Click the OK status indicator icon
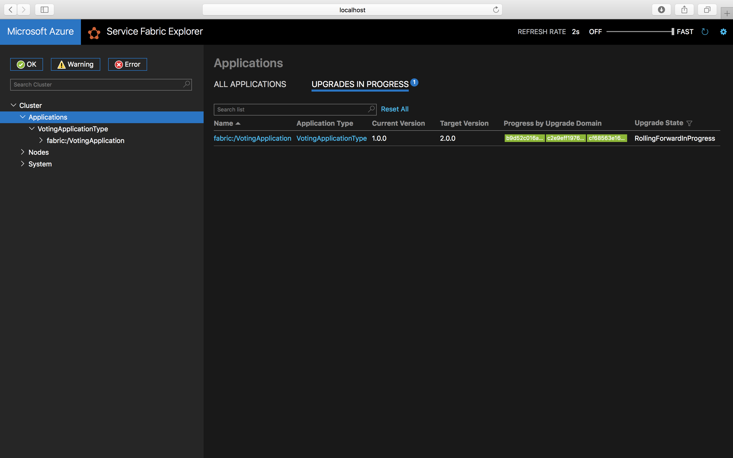 21,64
